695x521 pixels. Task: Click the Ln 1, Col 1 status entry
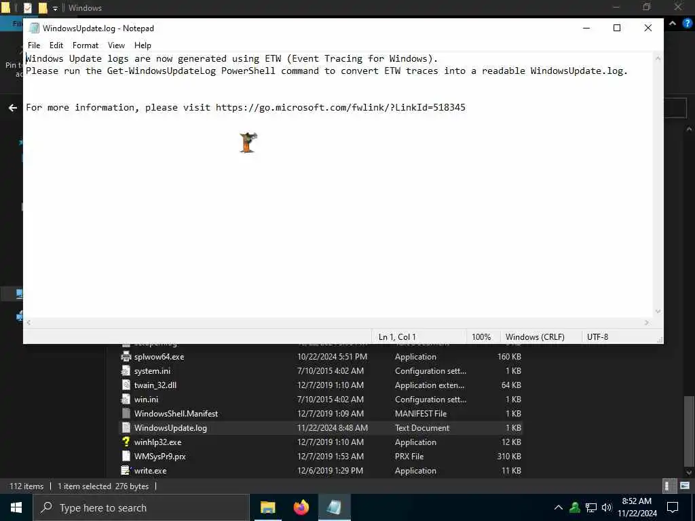click(x=397, y=337)
